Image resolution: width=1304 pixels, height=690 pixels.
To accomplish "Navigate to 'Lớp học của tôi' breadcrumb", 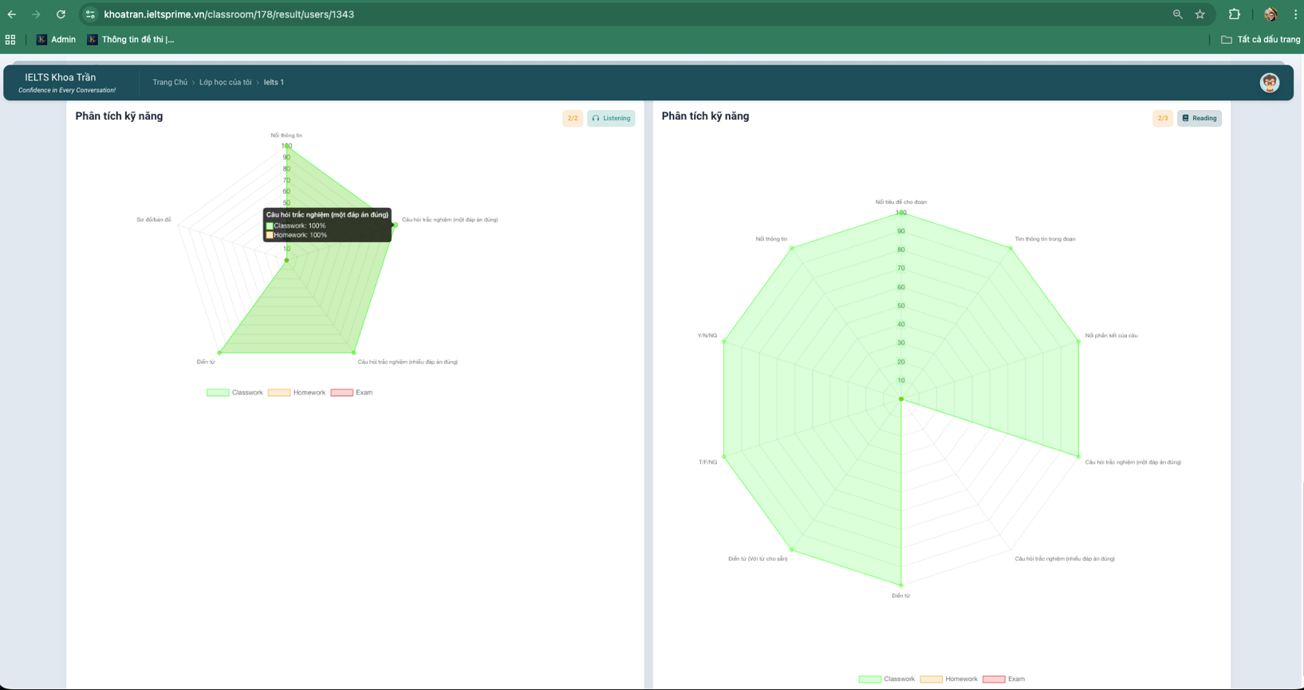I will pyautogui.click(x=225, y=83).
